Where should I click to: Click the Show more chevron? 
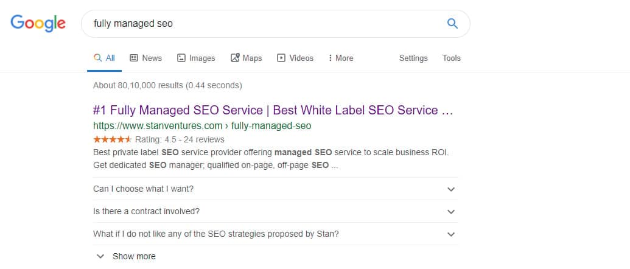(100, 256)
